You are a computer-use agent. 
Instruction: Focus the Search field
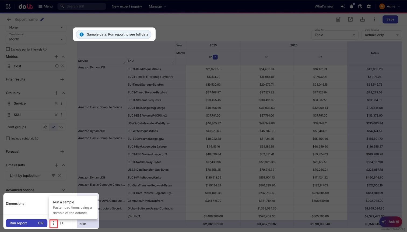tap(82, 6)
